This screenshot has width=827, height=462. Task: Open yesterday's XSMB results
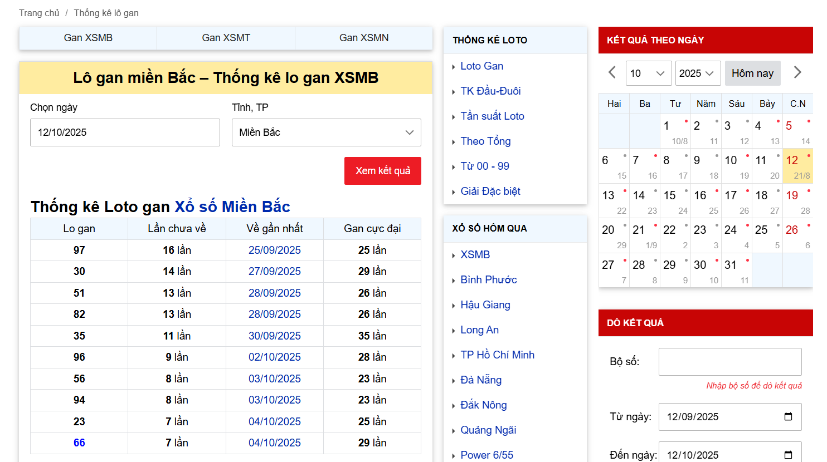click(475, 254)
